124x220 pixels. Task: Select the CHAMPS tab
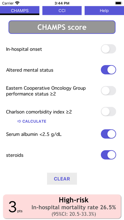pos(20,10)
